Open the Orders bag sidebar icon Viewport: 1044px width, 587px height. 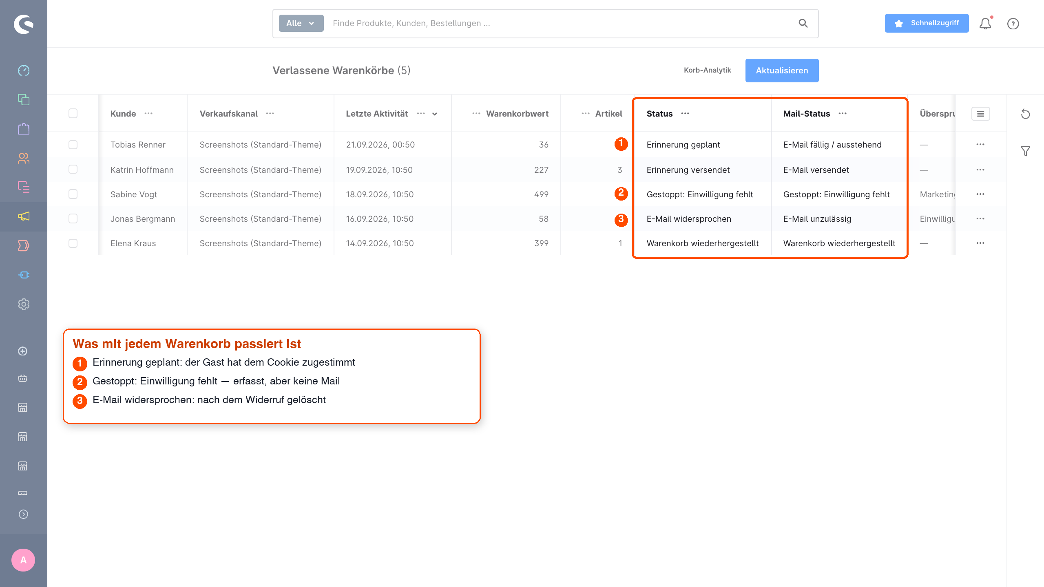(24, 129)
